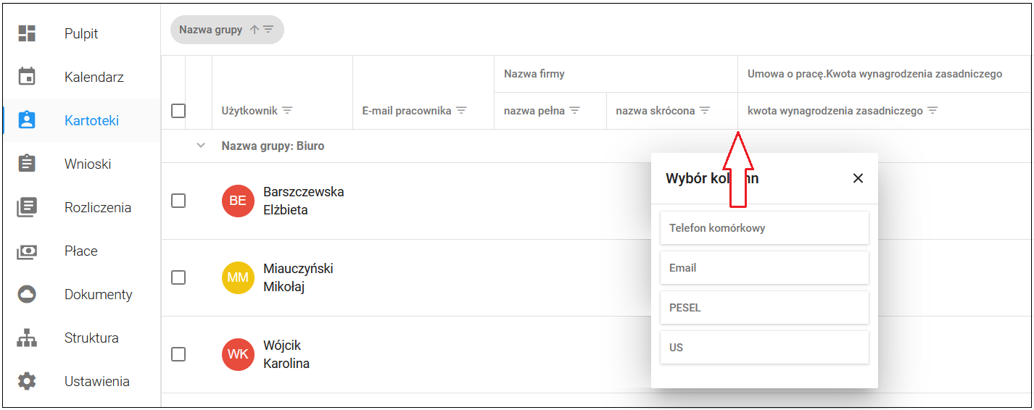The width and height of the screenshot is (1034, 410).
Task: Open Ustawienia gear icon
Action: click(x=27, y=381)
